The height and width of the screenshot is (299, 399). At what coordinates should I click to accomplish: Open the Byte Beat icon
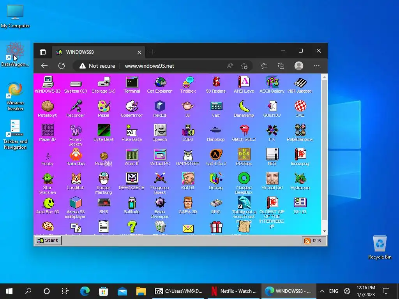(x=104, y=133)
